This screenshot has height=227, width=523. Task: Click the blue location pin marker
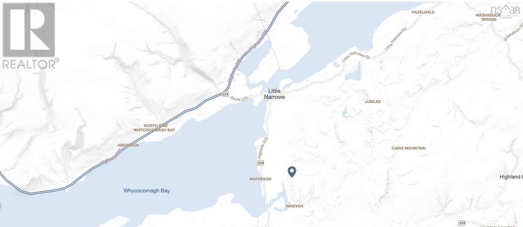292,172
